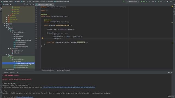Add a new terminal session with plus

click(18, 73)
